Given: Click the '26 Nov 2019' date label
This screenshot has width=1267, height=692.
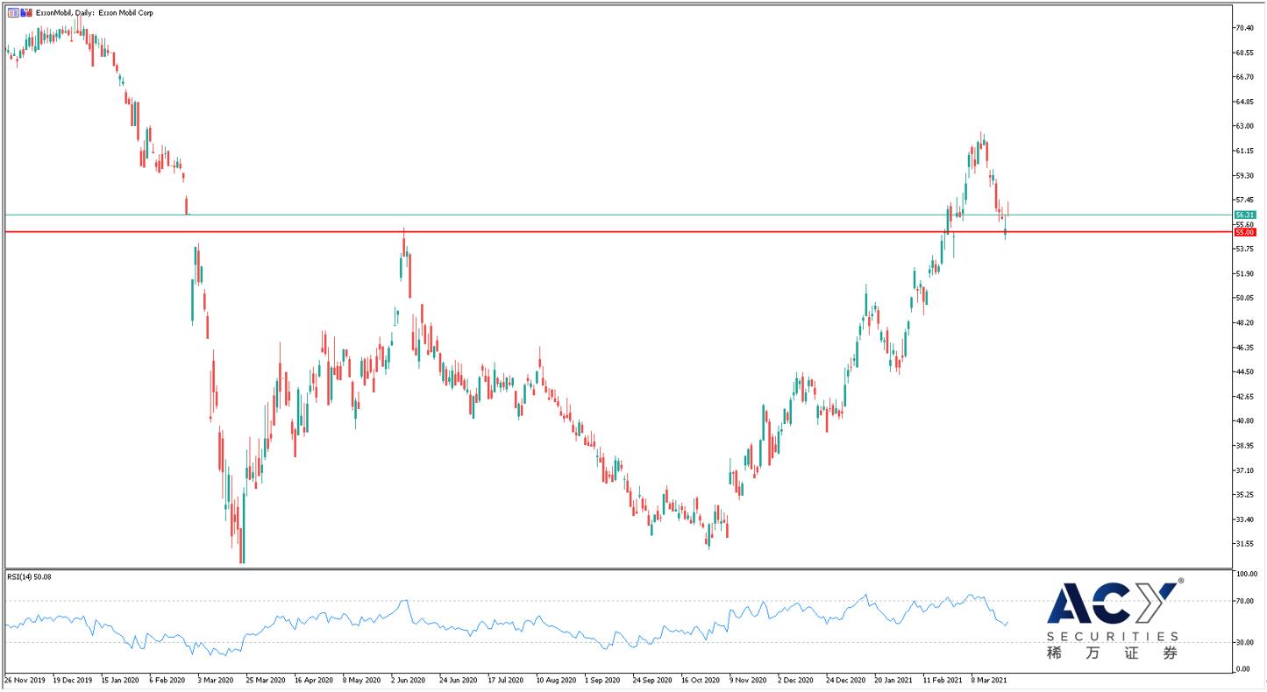Looking at the screenshot, I should point(24,679).
